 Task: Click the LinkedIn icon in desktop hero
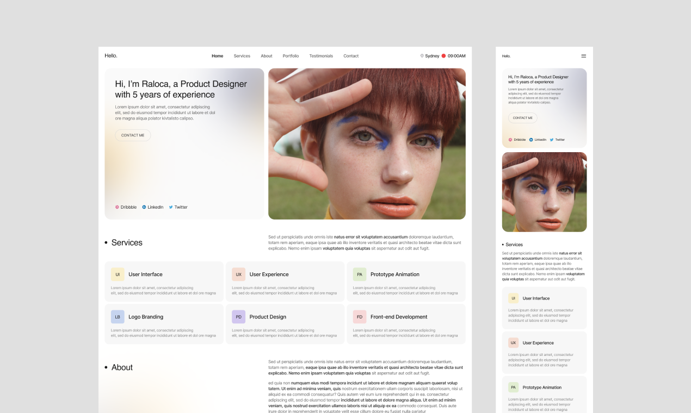(144, 207)
